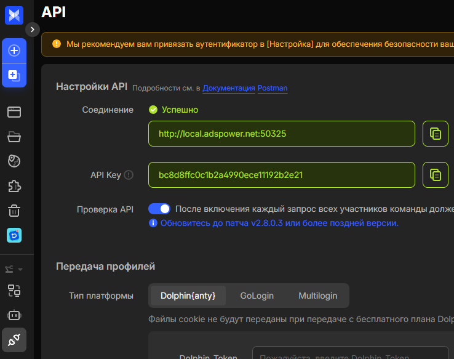The width and height of the screenshot is (454, 359).
Task: Open the extensions puzzle piece icon
Action: pyautogui.click(x=14, y=186)
